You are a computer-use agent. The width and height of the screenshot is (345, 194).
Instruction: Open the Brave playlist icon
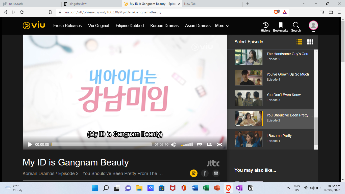pos(322,12)
